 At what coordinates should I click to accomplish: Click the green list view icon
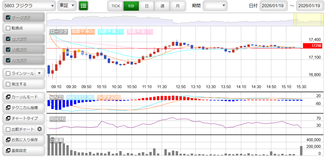(83, 6)
